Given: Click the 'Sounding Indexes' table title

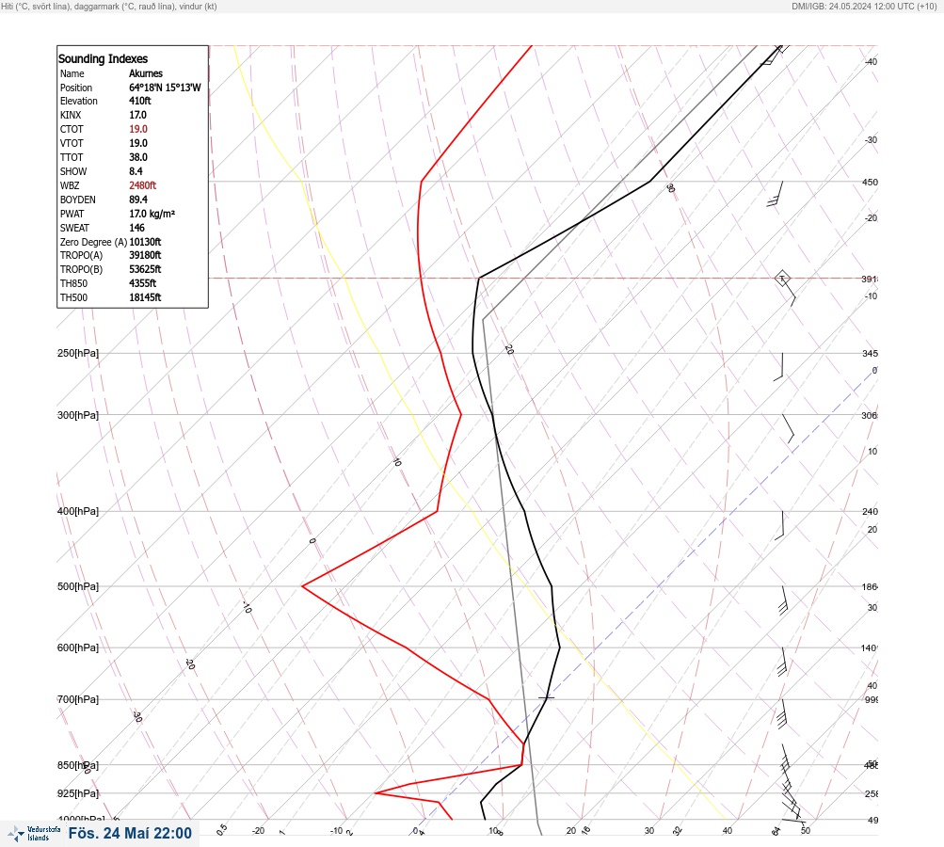Looking at the screenshot, I should (103, 58).
